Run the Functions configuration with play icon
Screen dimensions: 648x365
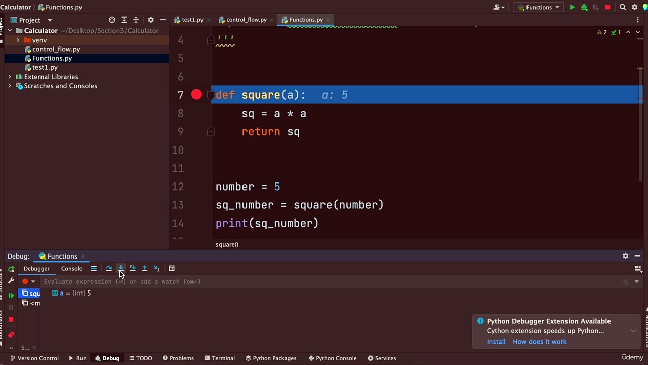coord(572,7)
